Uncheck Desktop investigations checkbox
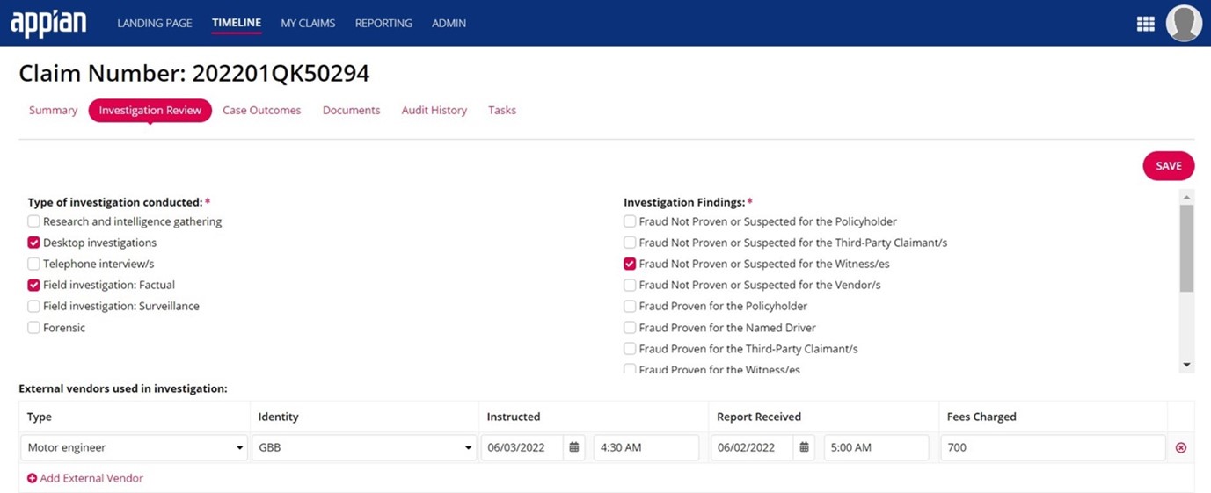 point(33,243)
